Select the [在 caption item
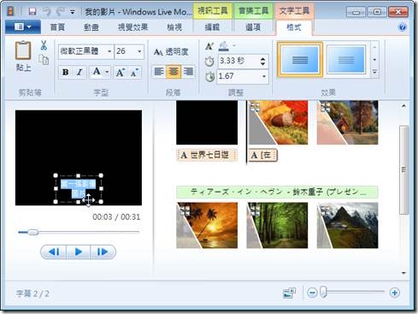418x314 pixels. coord(262,155)
